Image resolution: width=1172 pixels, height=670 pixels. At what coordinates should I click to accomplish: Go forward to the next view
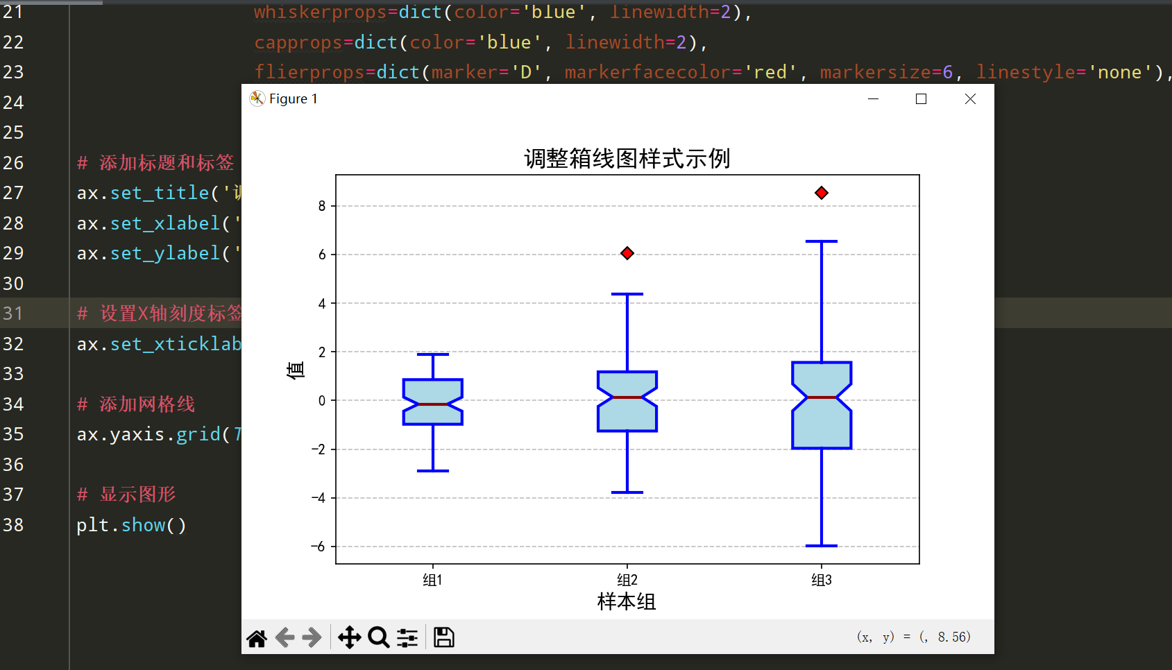tap(312, 637)
